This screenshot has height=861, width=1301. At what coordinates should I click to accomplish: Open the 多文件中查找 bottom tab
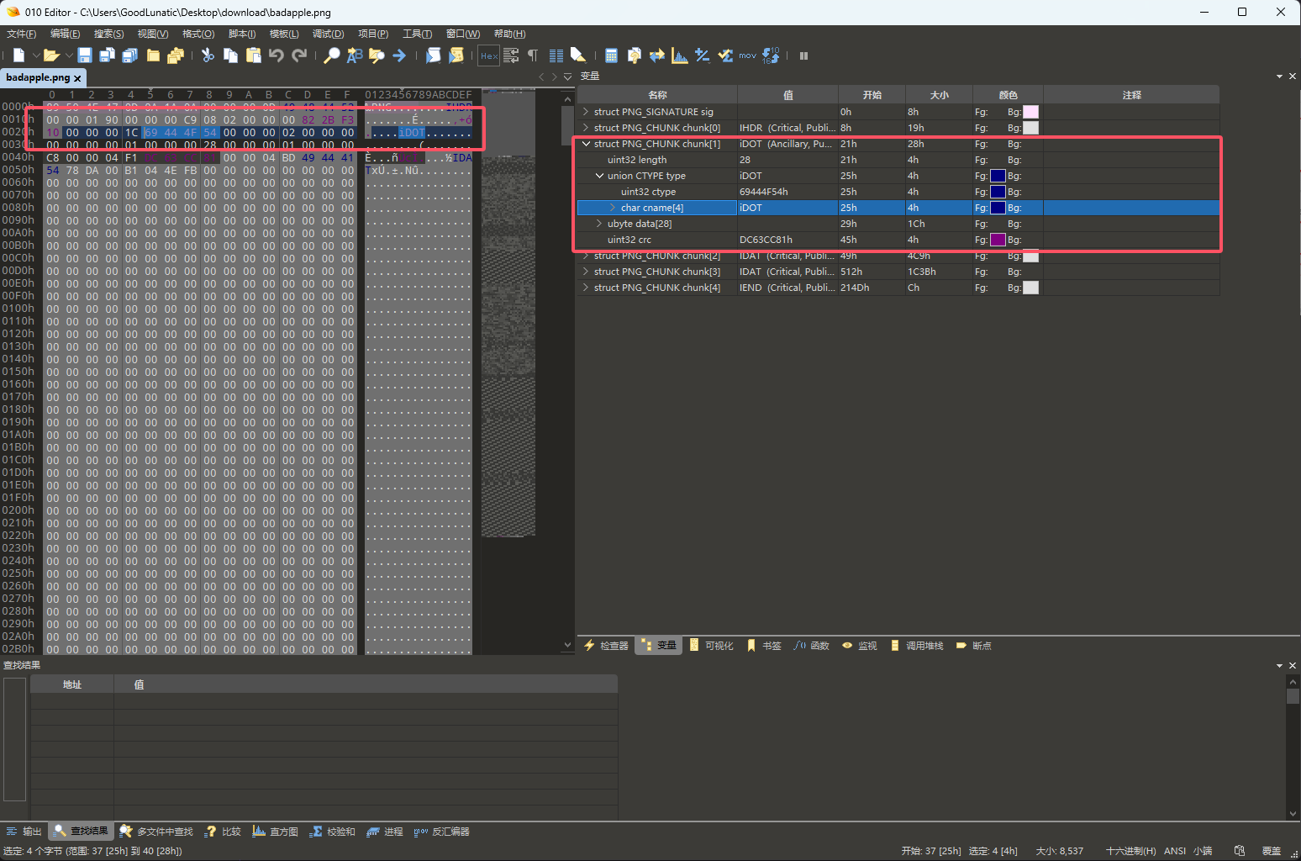click(156, 832)
